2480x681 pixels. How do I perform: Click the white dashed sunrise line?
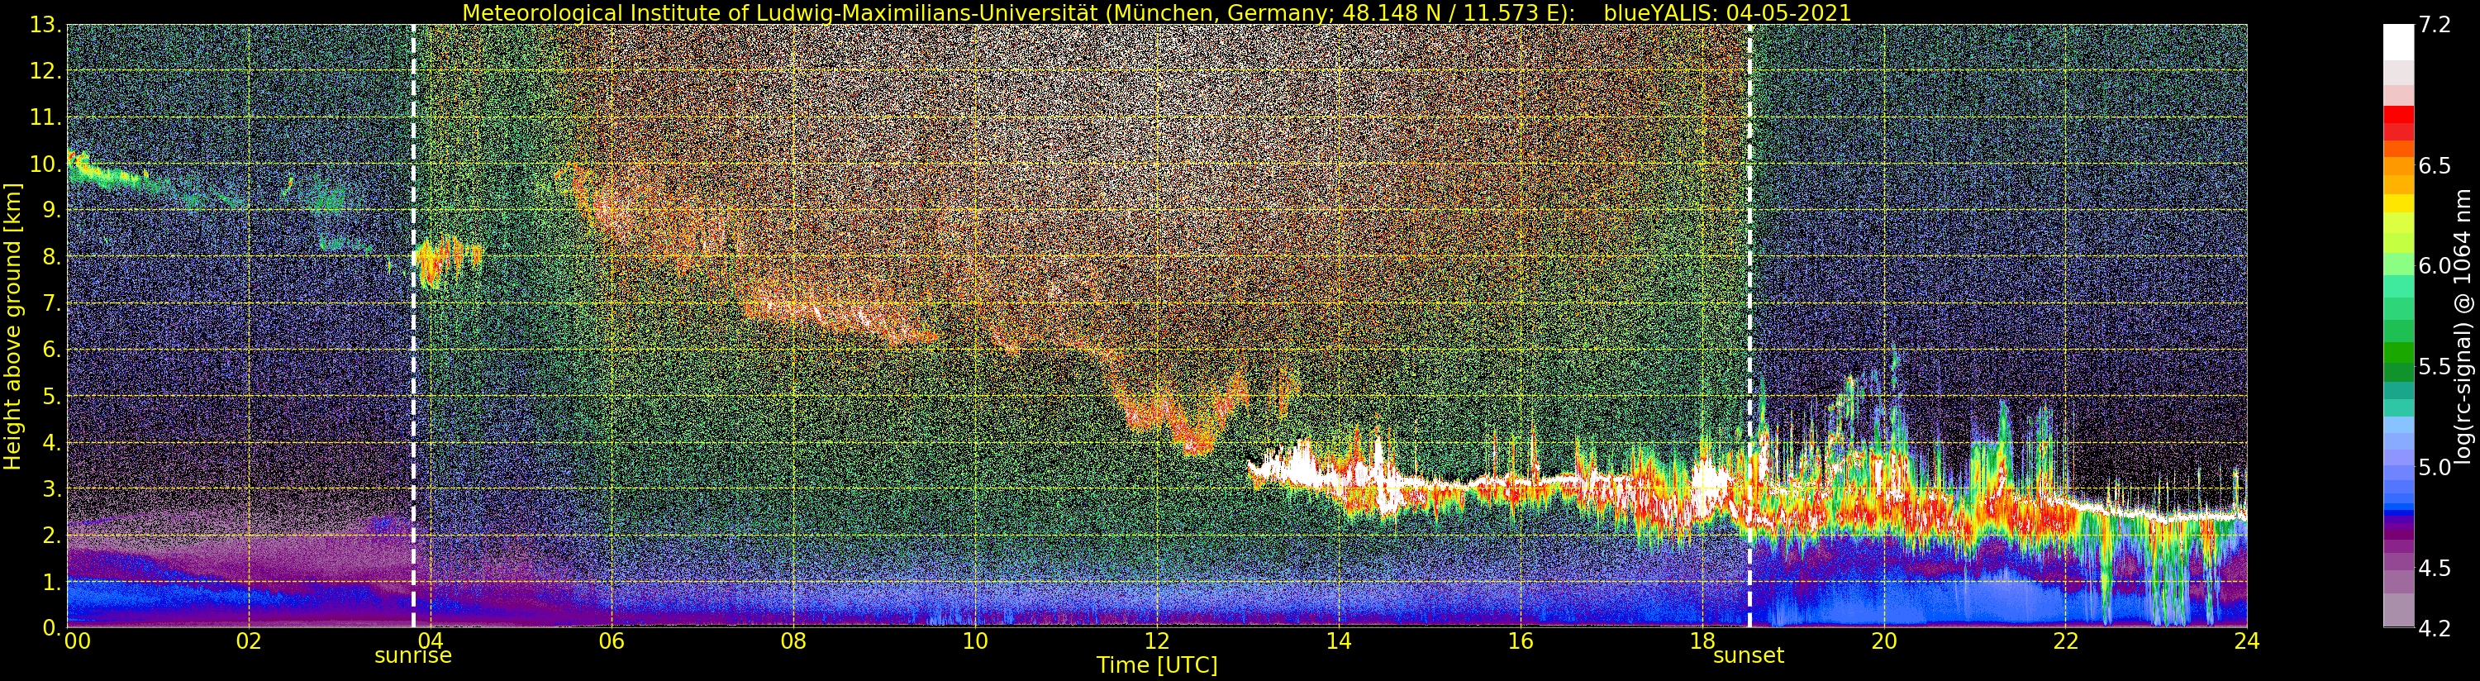click(x=413, y=326)
